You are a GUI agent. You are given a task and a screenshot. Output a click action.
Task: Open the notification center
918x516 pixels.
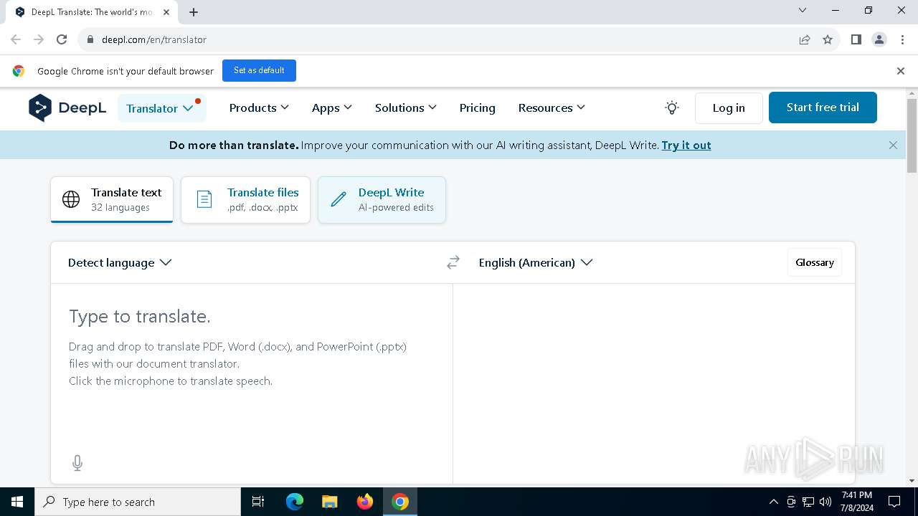click(894, 502)
